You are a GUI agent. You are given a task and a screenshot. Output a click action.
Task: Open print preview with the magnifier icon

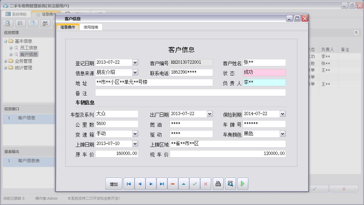(x=230, y=184)
